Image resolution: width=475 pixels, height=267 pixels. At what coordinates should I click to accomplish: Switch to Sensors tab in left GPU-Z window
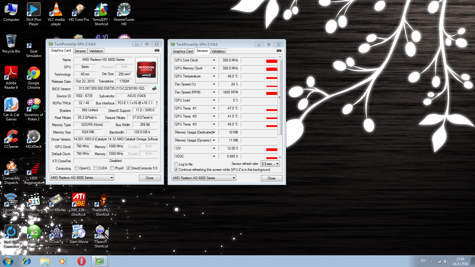(80, 51)
